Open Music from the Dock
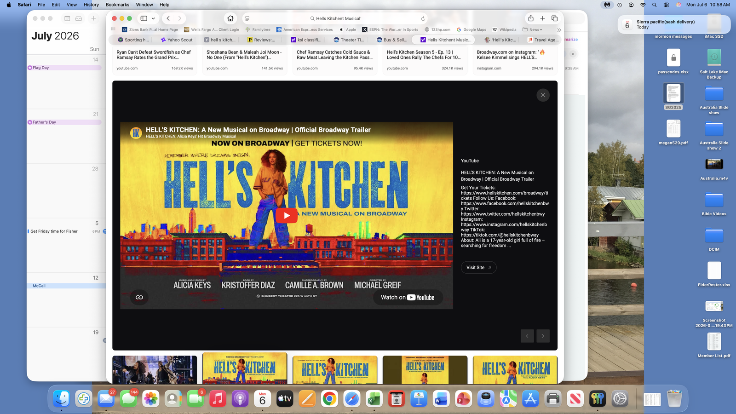 click(x=218, y=399)
